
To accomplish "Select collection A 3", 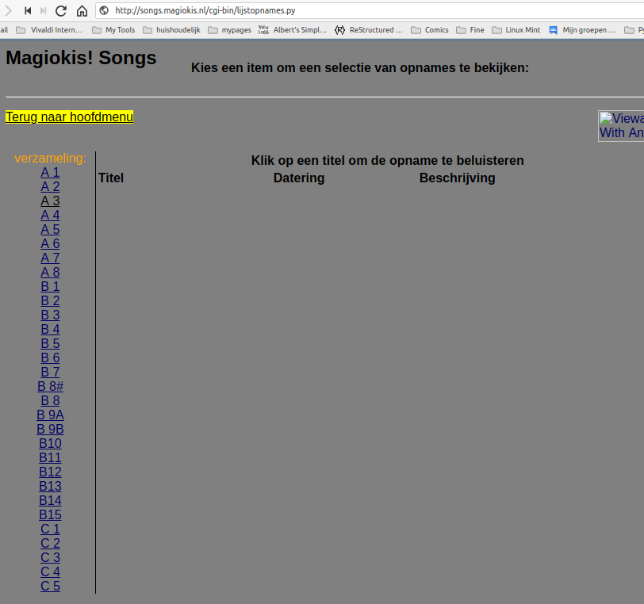I will click(50, 201).
